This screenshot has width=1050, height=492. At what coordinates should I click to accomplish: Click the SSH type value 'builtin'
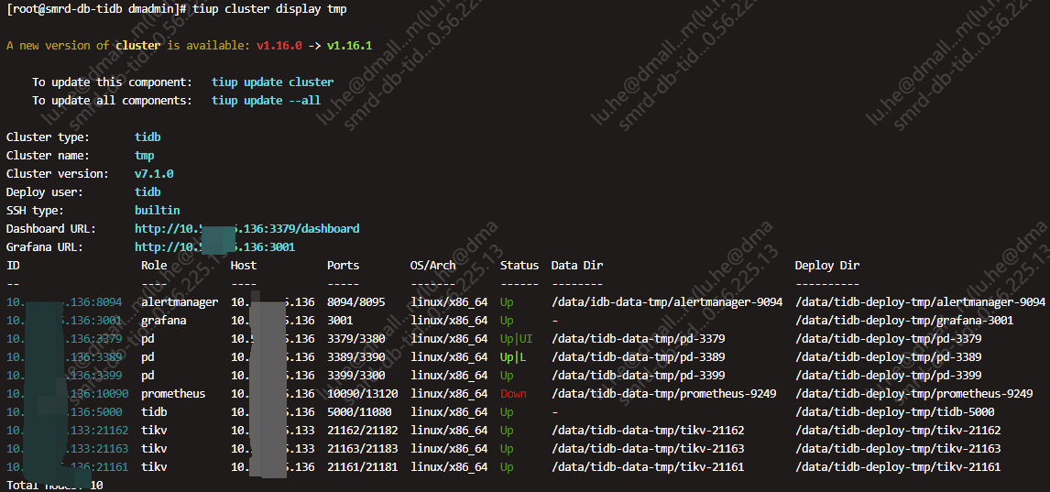(x=158, y=210)
